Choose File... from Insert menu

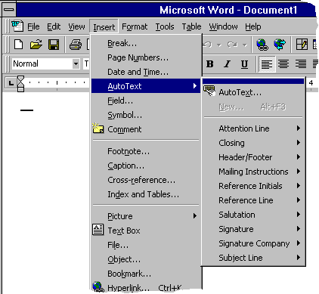146,245
